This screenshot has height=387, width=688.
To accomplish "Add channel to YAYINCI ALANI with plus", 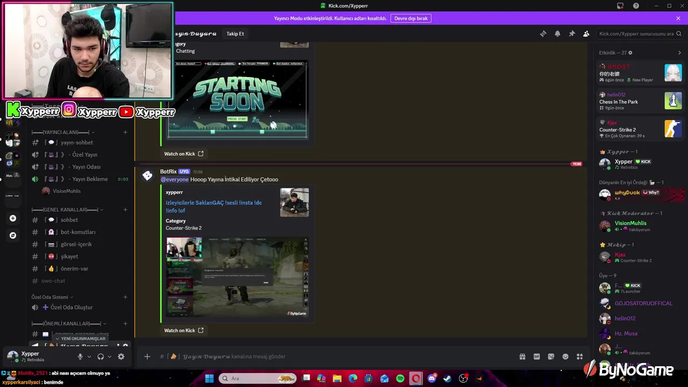I will pos(125,132).
